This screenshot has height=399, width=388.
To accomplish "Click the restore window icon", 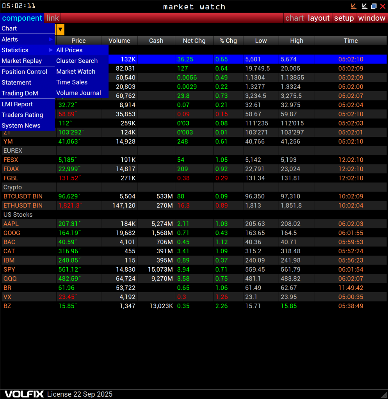I will (374, 6).
